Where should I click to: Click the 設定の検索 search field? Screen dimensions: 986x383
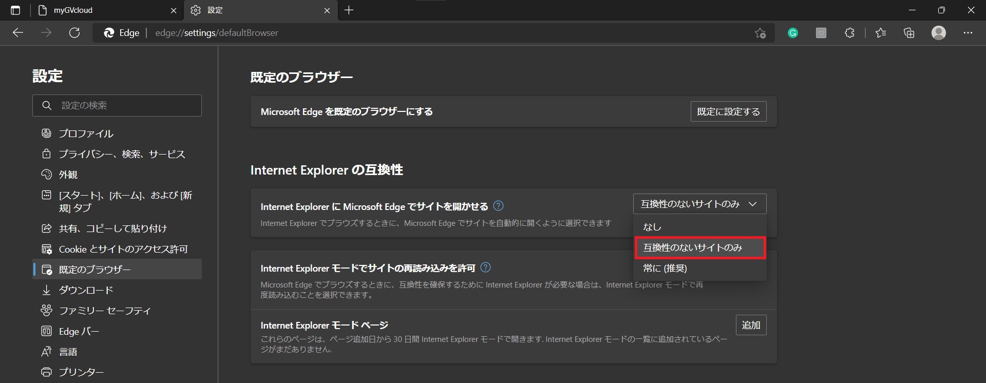pyautogui.click(x=117, y=105)
